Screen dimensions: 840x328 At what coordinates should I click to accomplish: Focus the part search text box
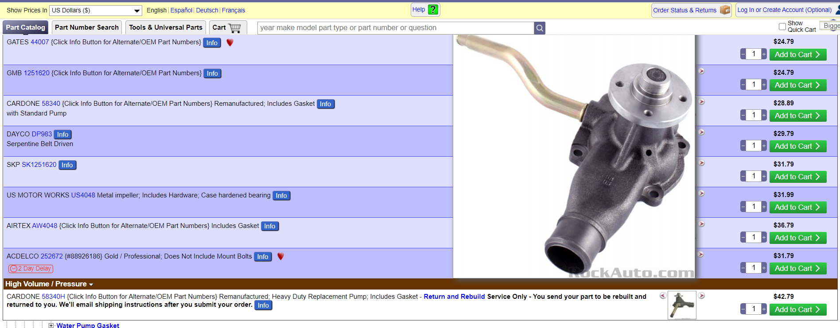[x=396, y=28]
